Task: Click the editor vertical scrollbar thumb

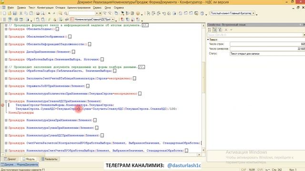Action: coord(203,77)
